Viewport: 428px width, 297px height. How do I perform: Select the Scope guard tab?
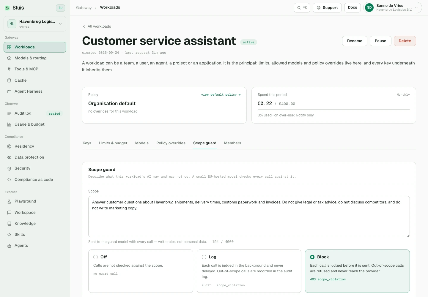[205, 143]
